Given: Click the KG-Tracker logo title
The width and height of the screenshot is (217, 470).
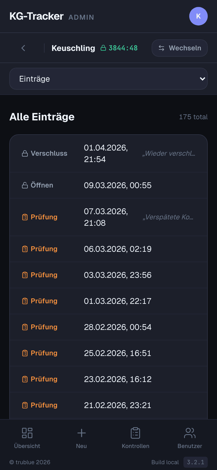Looking at the screenshot, I should (36, 16).
